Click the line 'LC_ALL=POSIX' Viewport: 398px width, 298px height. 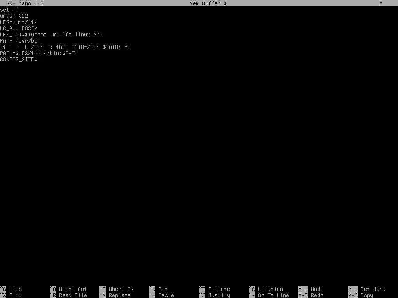point(19,28)
